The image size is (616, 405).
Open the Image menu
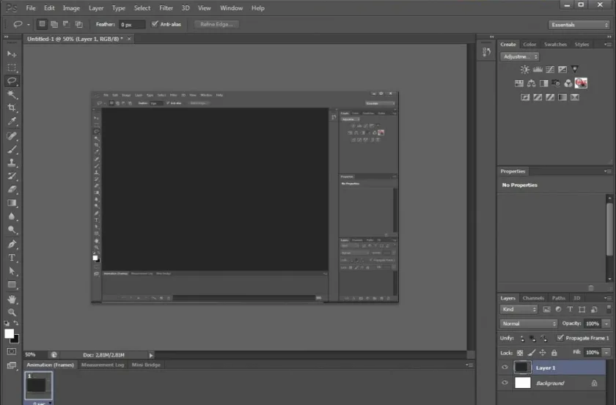(71, 8)
